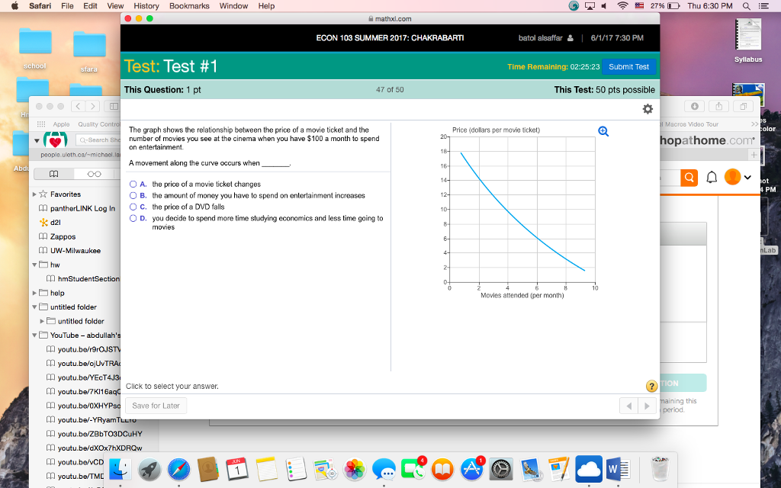Click the orange search icon in background window
This screenshot has height=488, width=781.
[689, 177]
